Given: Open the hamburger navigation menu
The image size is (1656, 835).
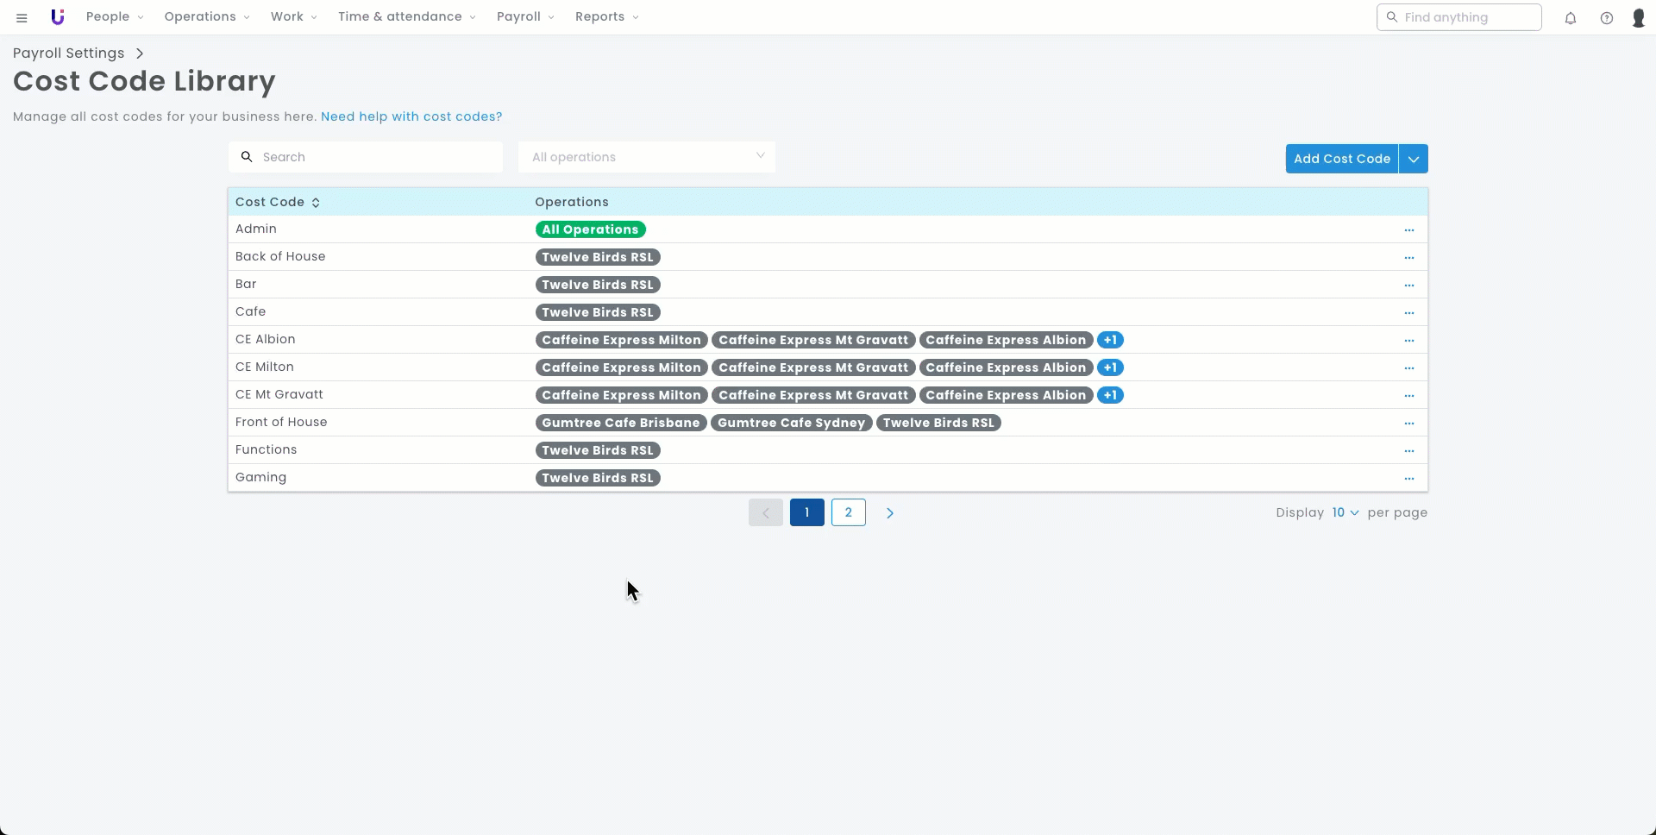Looking at the screenshot, I should pos(22,17).
